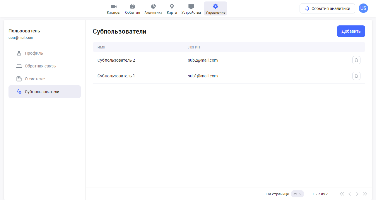Go to the previous page

click(x=349, y=194)
